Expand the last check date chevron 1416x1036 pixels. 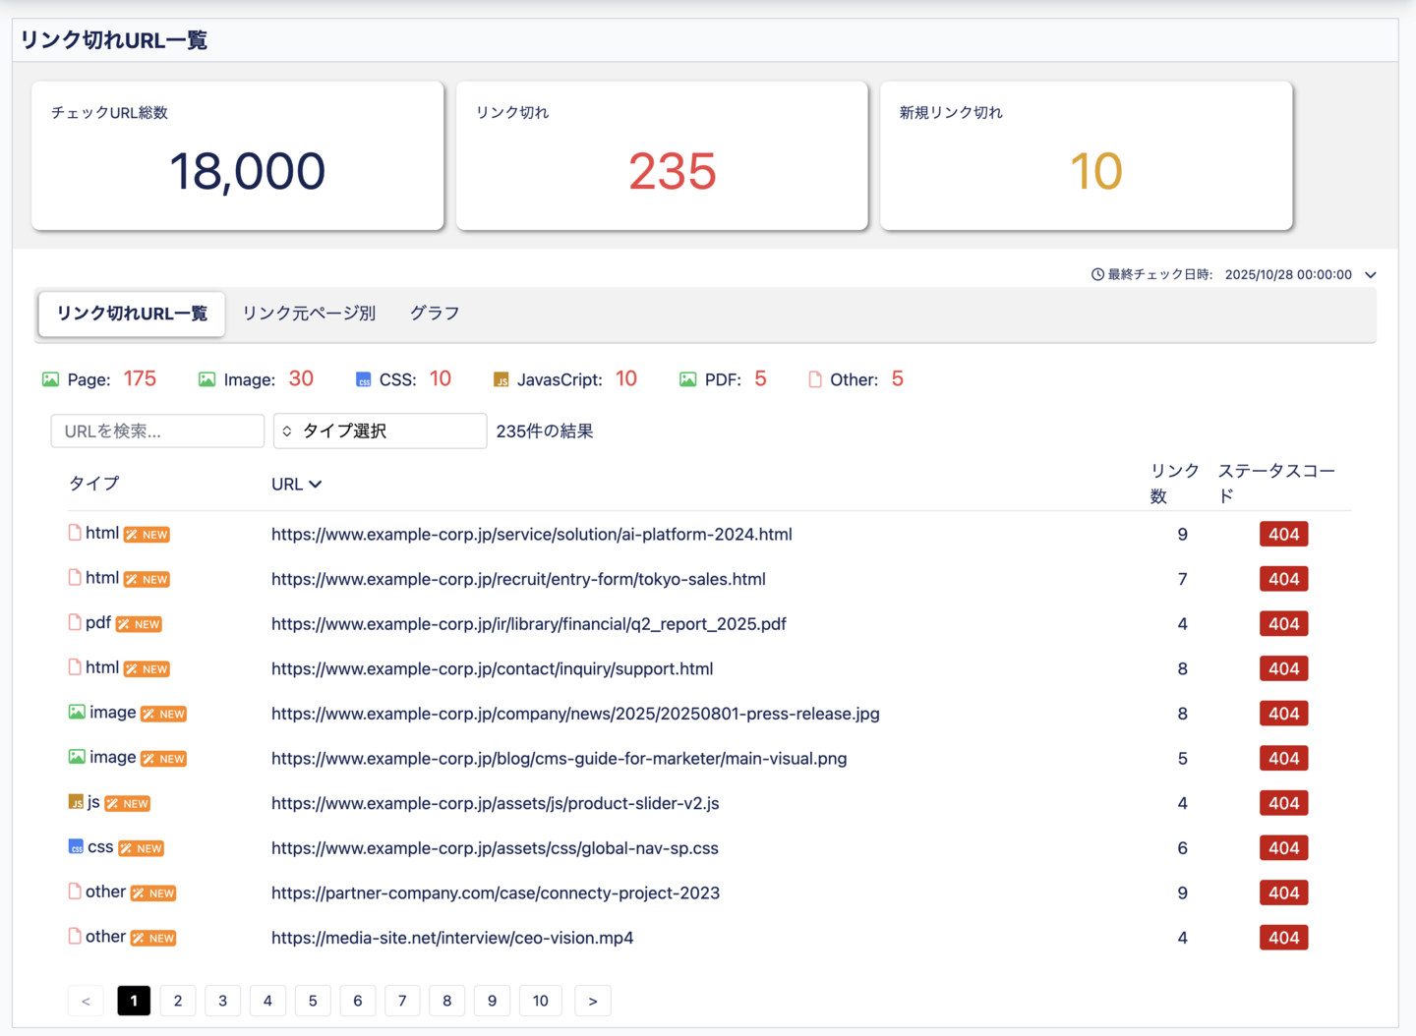click(1371, 274)
